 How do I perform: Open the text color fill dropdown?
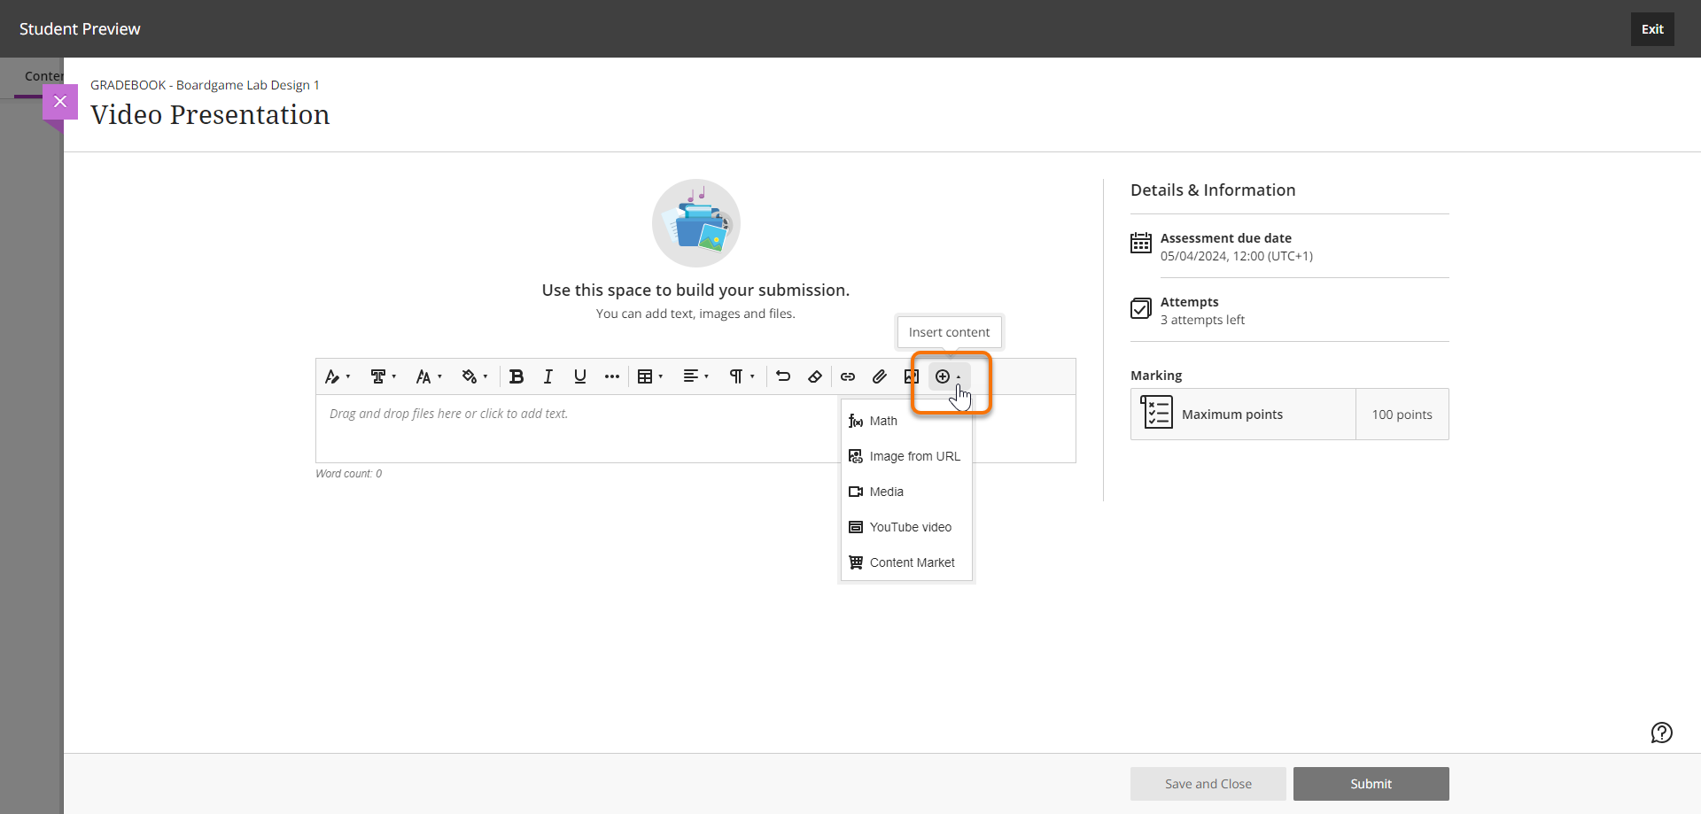[x=475, y=376]
